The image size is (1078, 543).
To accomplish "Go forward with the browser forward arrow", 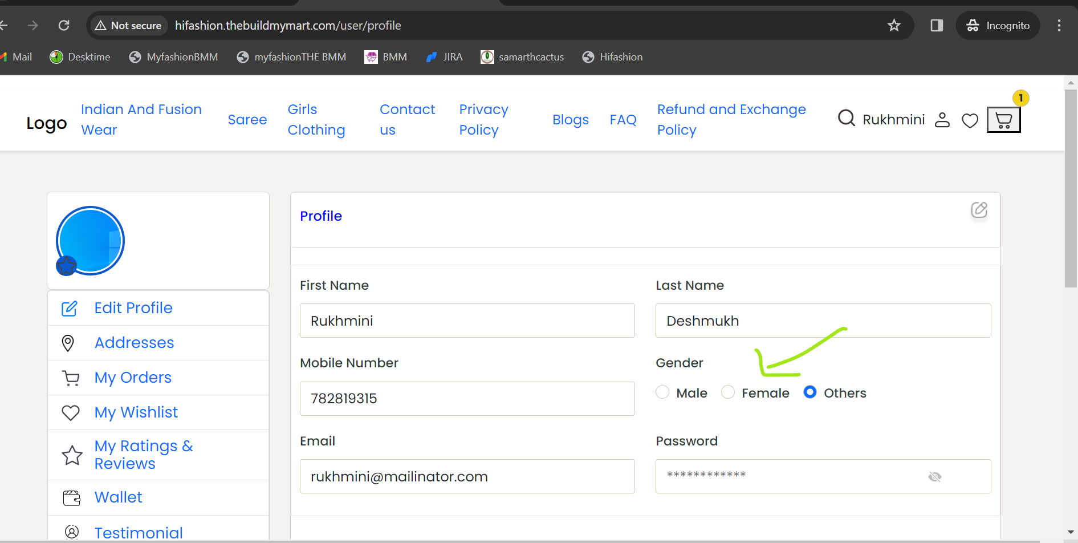I will [33, 25].
